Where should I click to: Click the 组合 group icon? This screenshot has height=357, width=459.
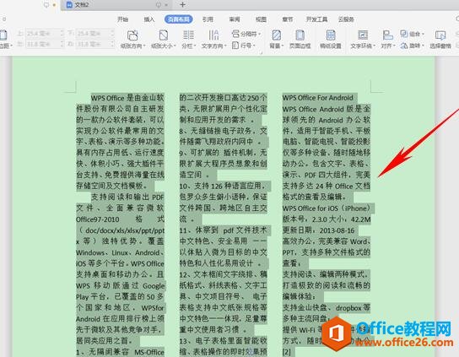(x=404, y=34)
